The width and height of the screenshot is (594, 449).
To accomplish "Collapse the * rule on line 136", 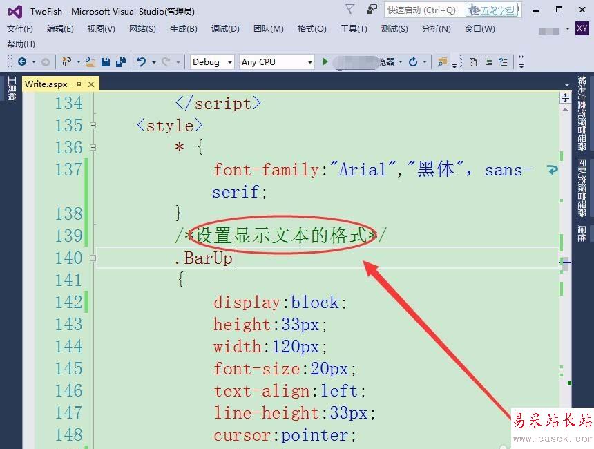I will 93,147.
